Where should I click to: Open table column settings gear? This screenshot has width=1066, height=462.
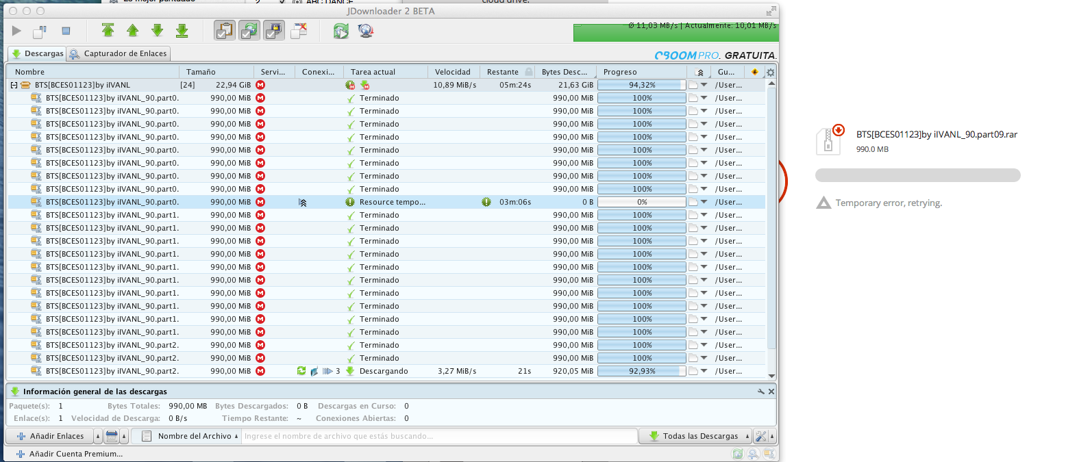(771, 72)
